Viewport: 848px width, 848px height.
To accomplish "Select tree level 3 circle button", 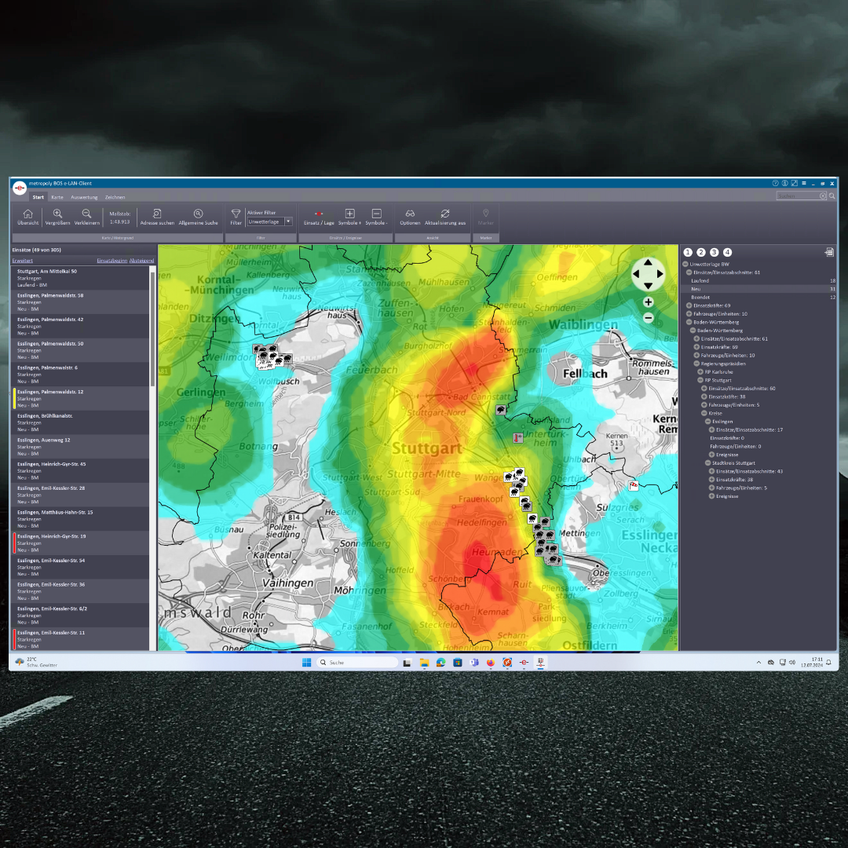I will point(714,252).
